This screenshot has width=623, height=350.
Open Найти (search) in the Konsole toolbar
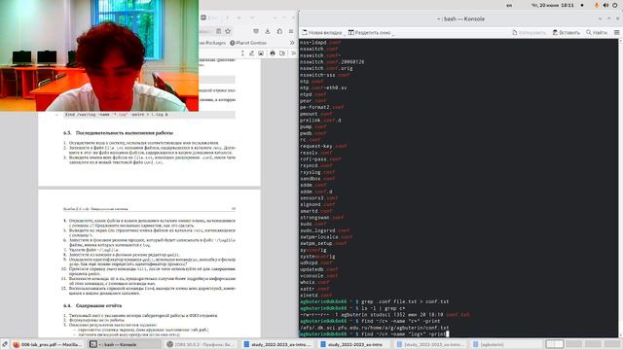pyautogui.click(x=597, y=32)
